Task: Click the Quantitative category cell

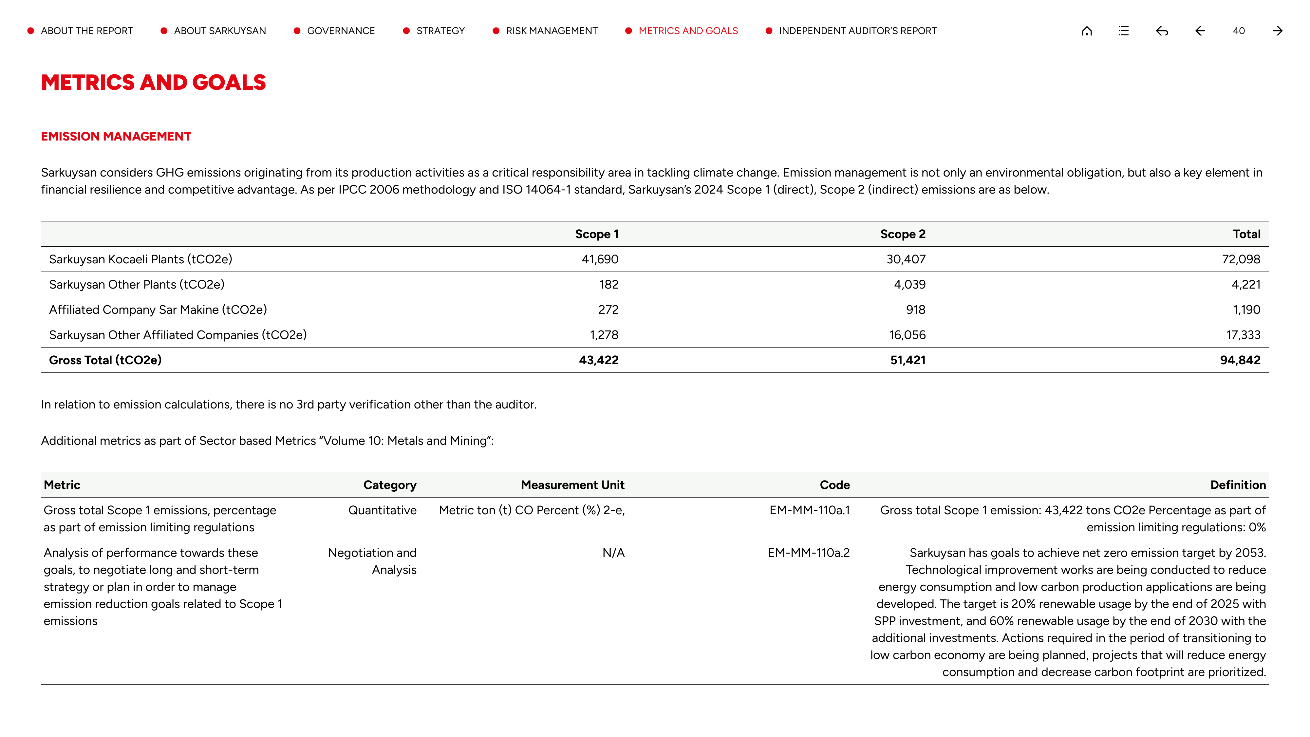Action: 383,510
